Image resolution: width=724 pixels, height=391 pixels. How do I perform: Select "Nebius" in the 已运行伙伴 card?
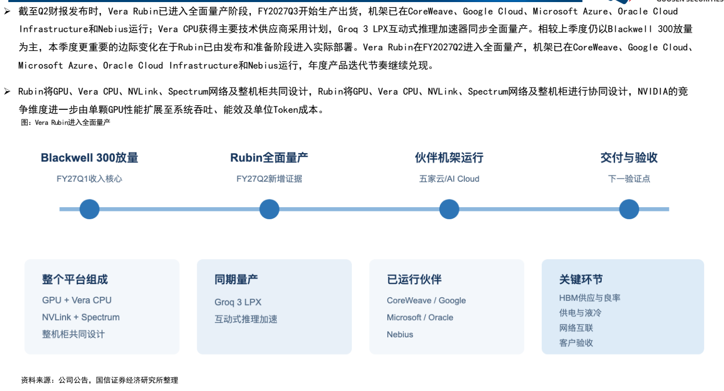point(400,335)
